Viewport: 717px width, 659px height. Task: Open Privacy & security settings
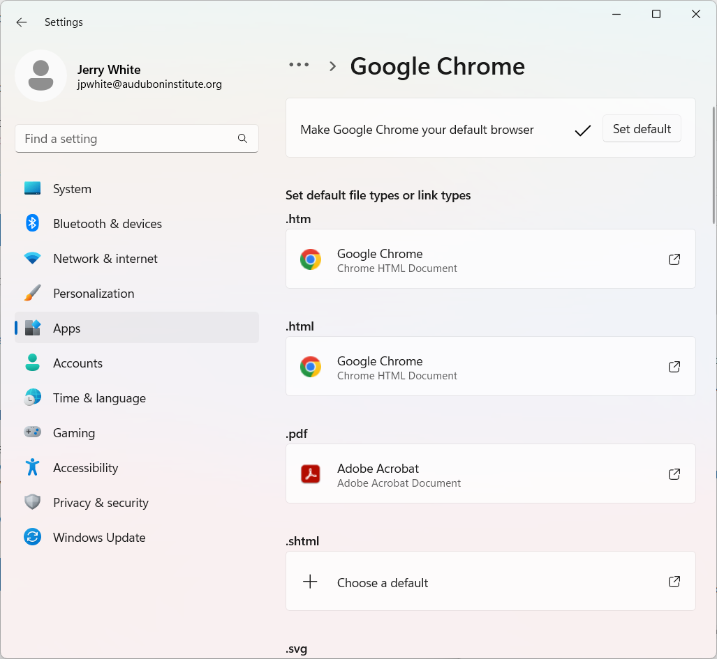point(137,502)
